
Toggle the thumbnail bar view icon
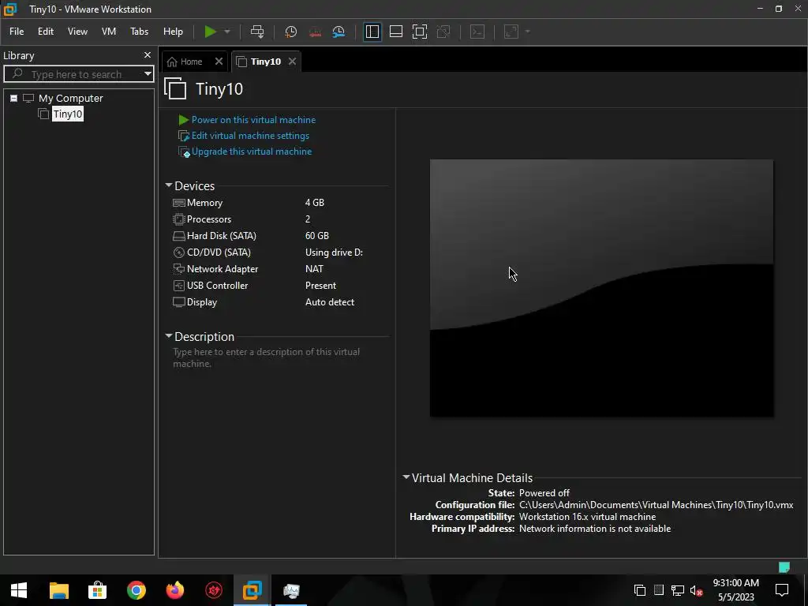(396, 32)
